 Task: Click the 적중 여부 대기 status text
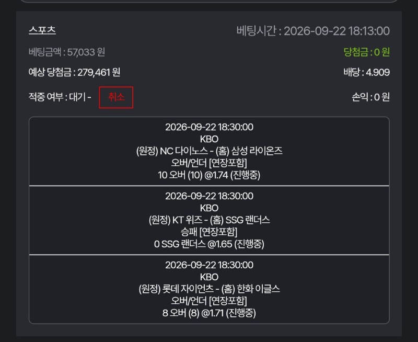(x=60, y=97)
